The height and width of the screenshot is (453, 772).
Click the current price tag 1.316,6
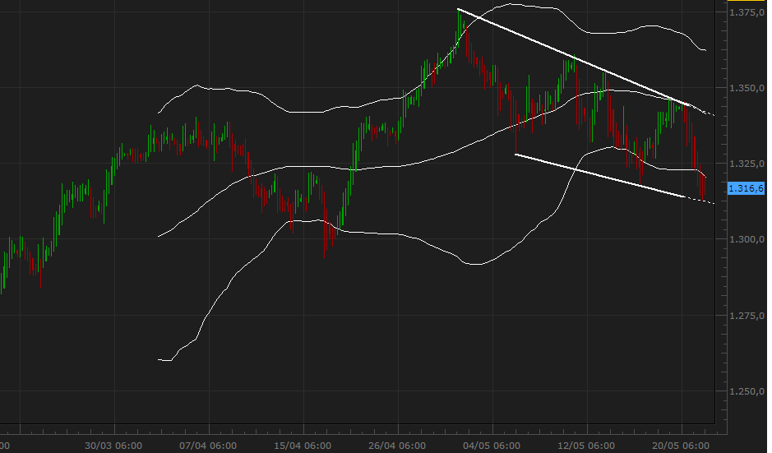point(746,188)
